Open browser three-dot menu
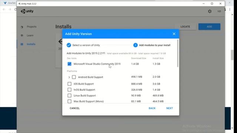 pos(230,10)
